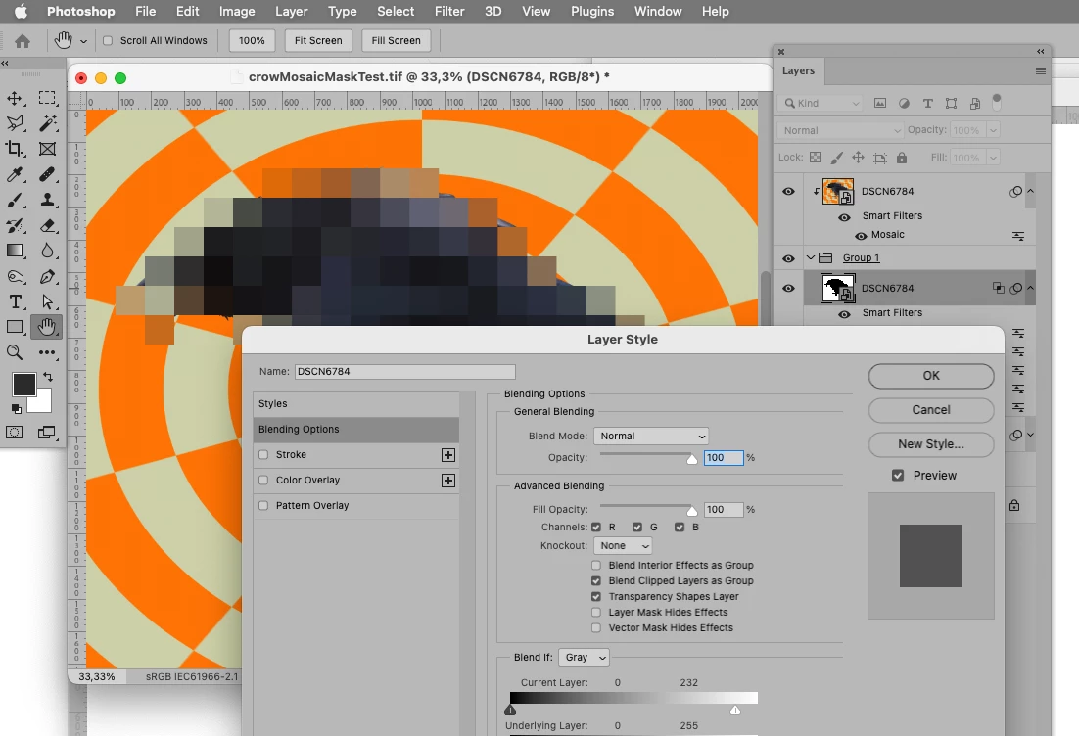
Task: Select the Zoom tool
Action: tap(15, 353)
